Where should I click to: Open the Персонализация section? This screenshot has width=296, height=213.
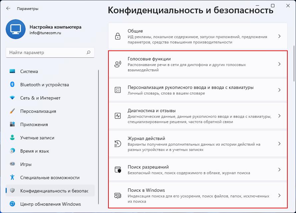[50, 111]
